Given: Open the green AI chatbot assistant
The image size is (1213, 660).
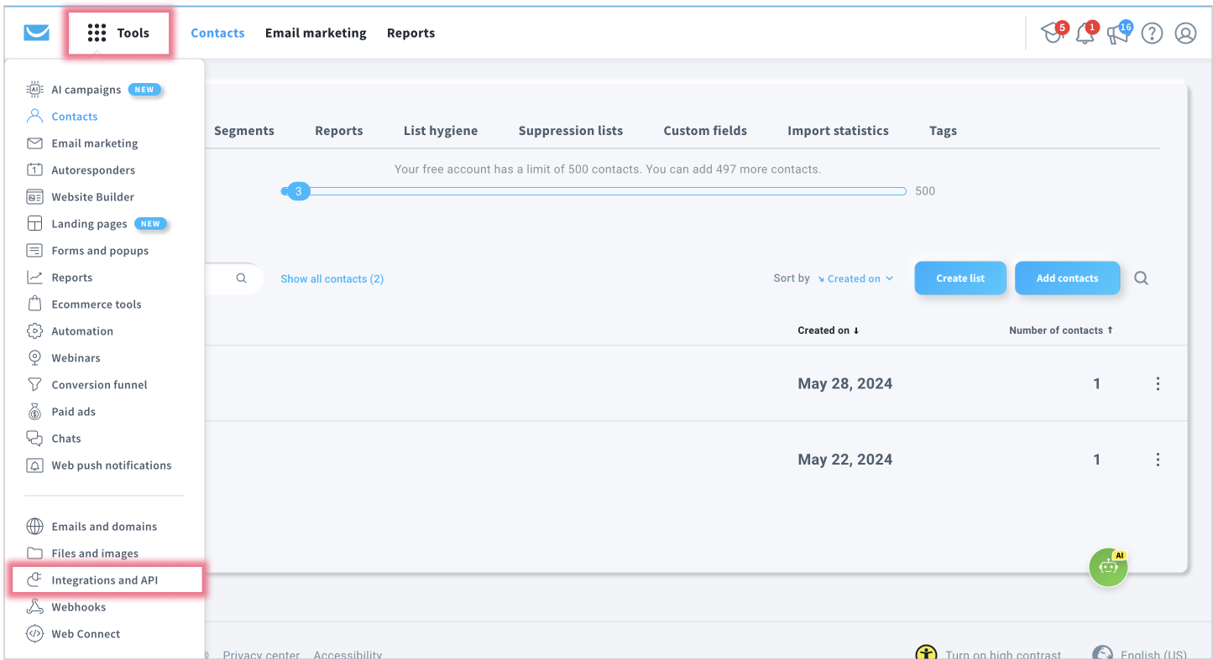Looking at the screenshot, I should pos(1108,568).
